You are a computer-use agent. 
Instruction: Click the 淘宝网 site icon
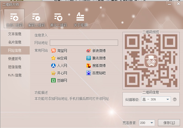point(53,51)
